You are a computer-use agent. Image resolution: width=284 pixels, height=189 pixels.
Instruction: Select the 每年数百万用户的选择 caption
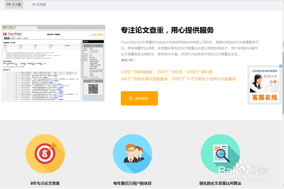[x=132, y=183]
